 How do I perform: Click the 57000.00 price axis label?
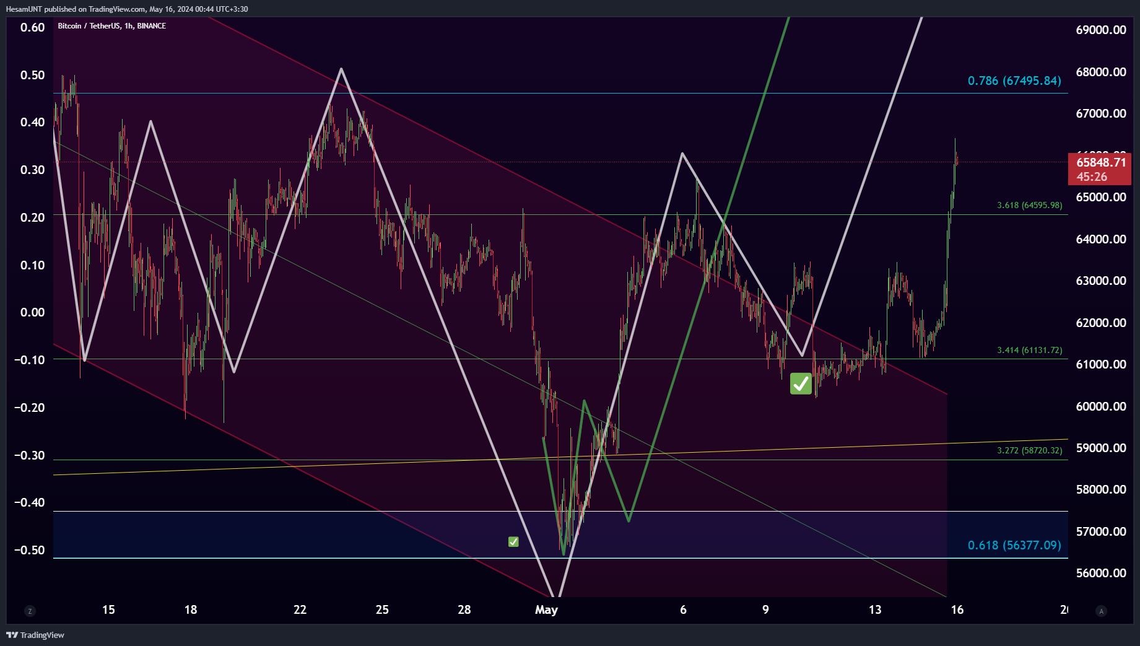click(1101, 531)
